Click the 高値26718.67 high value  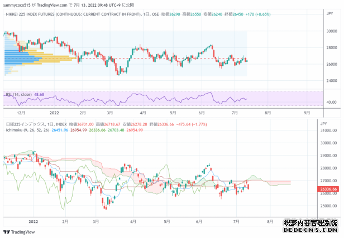108,124
